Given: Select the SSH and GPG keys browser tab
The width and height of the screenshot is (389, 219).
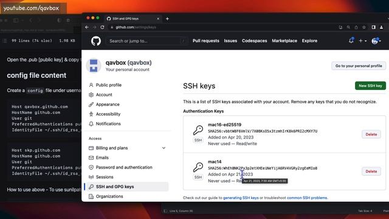Looking at the screenshot, I should (x=133, y=19).
